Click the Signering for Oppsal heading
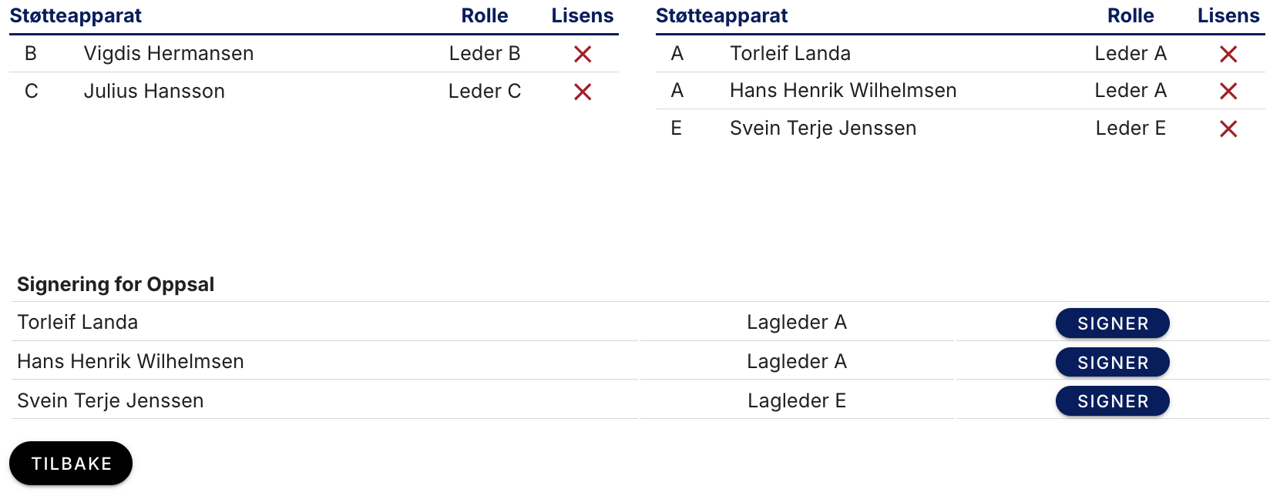 click(x=116, y=284)
